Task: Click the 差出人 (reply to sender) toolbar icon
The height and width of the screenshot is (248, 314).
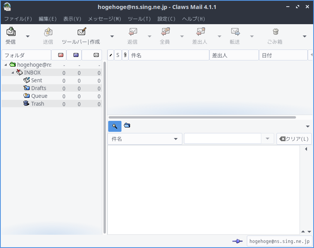Action: [200, 32]
